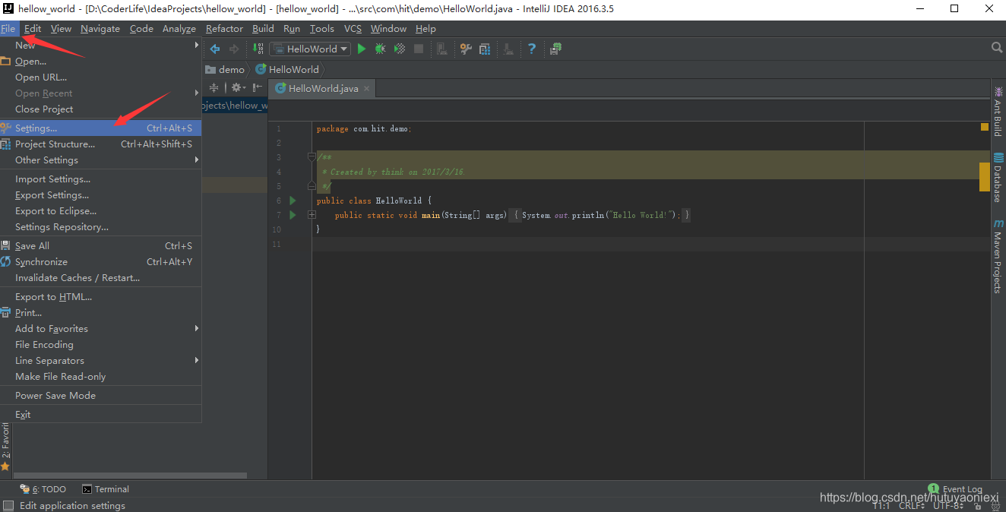Viewport: 1006px width, 512px height.
Task: Toggle Power Save Mode in File menu
Action: 100,395
